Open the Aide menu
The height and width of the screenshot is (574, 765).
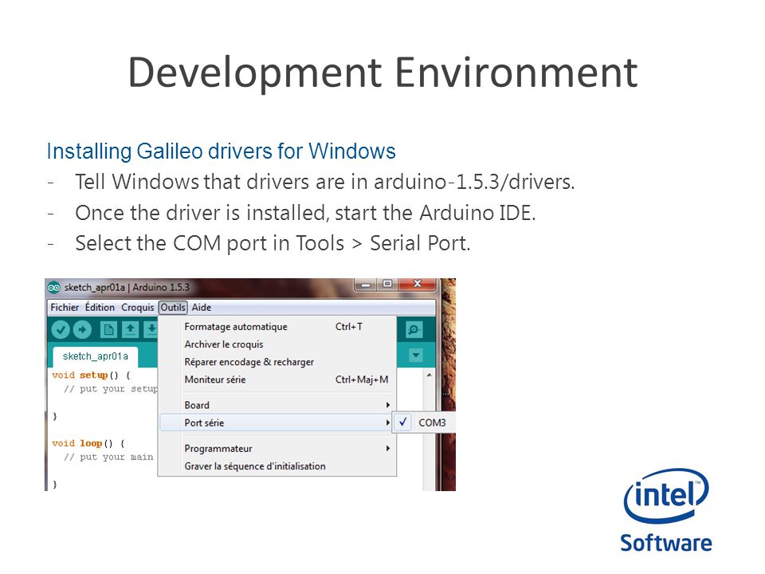click(x=202, y=308)
